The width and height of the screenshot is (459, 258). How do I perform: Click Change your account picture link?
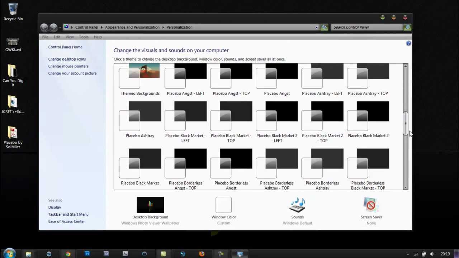point(72,73)
